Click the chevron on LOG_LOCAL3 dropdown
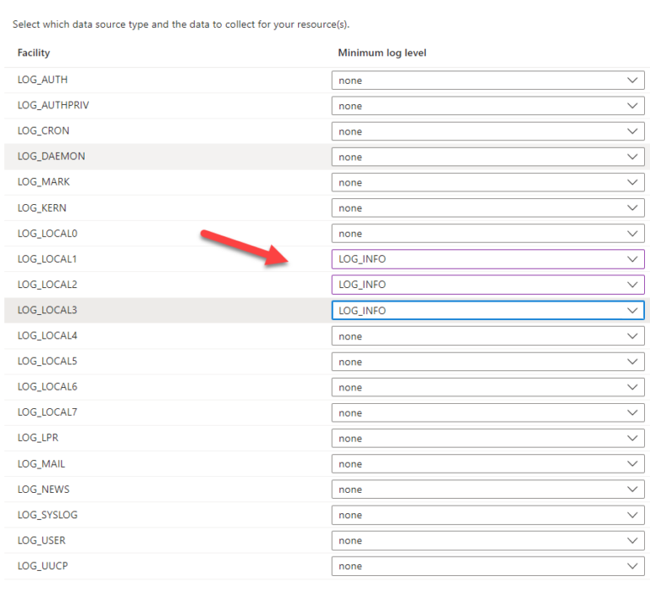This screenshot has width=650, height=592. 631,311
